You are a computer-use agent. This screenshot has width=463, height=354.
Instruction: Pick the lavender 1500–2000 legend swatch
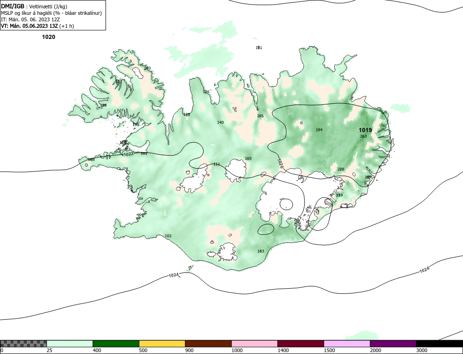(347, 343)
